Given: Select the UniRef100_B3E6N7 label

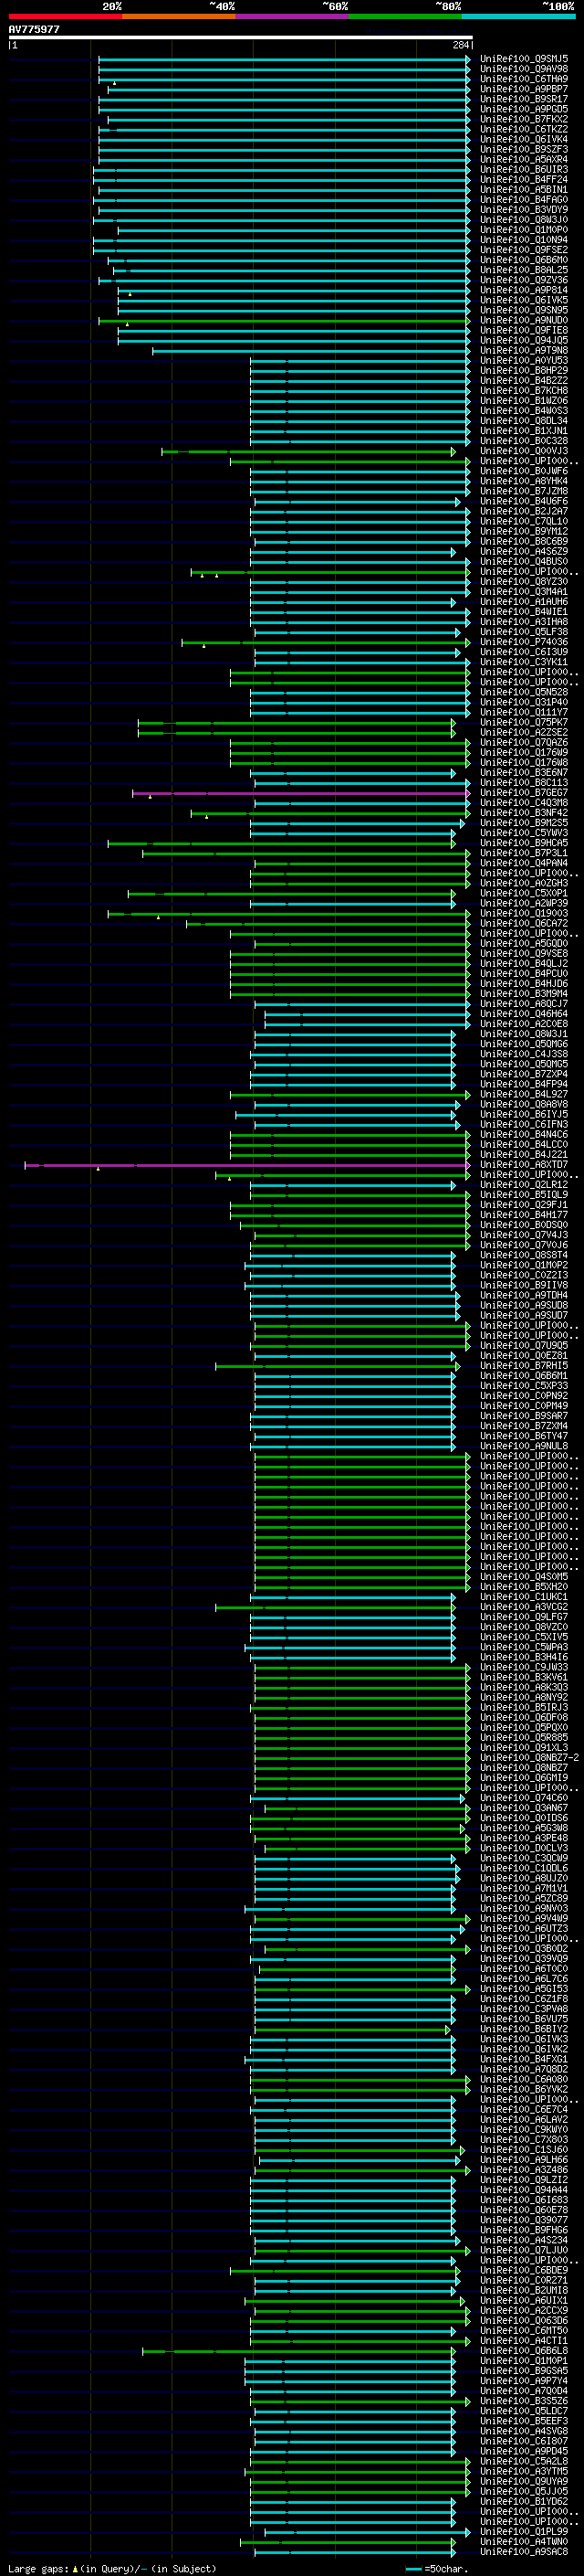Looking at the screenshot, I should click(524, 773).
